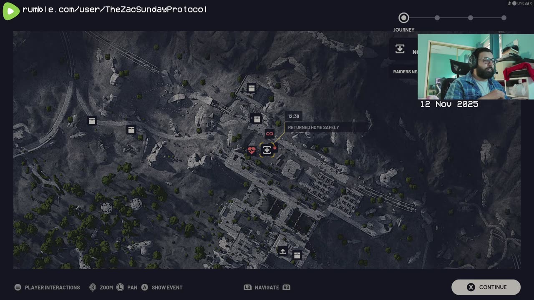Click the Rumble green play logo
This screenshot has width=534, height=300.
tap(11, 11)
